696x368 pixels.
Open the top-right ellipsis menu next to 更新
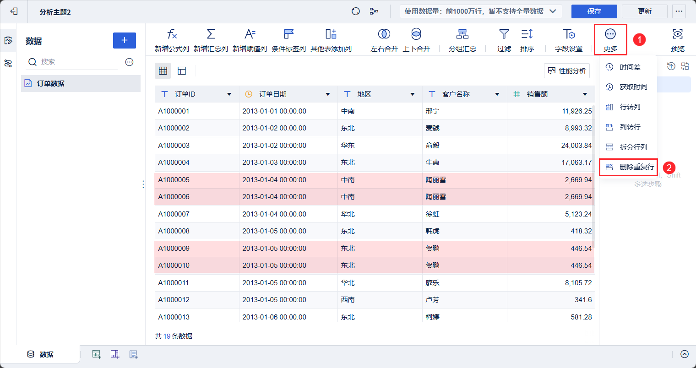679,11
